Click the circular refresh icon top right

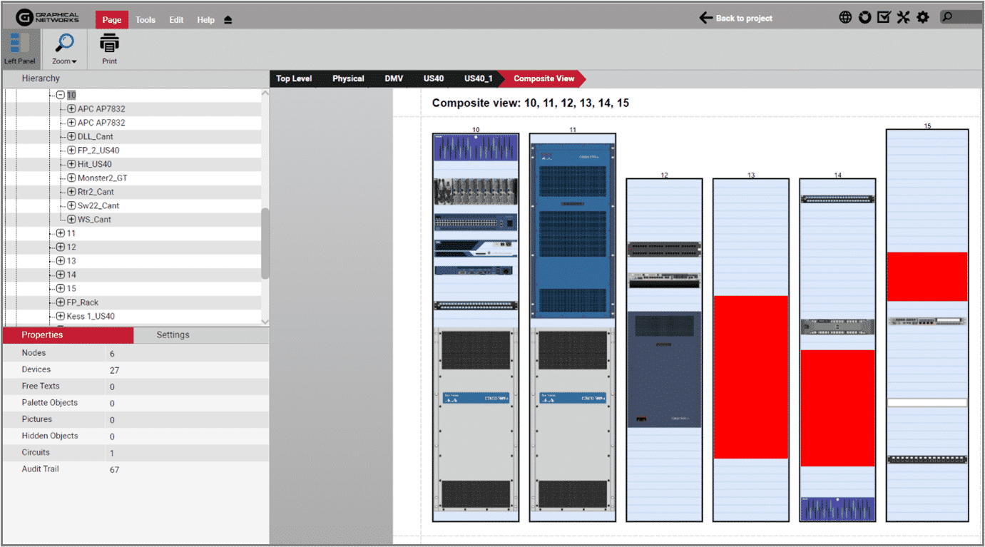(864, 16)
